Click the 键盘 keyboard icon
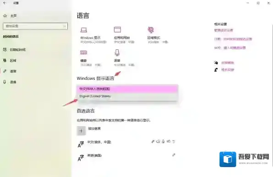273x177 pixels. 83,52
